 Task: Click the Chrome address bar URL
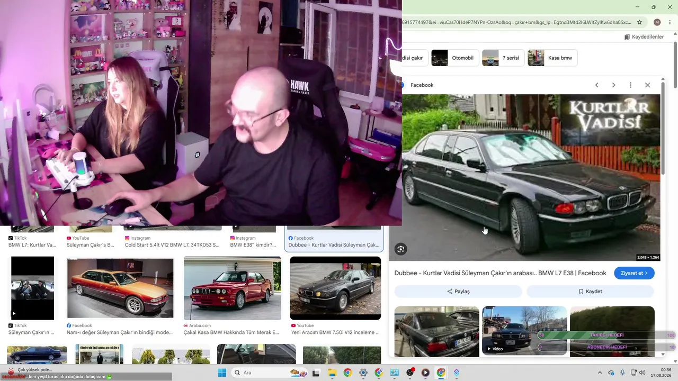(x=516, y=22)
